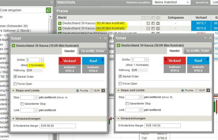The width and height of the screenshot is (218, 140).
Task: Collapse Stops und Limits in the 5EUR ticket
Action: point(119,90)
